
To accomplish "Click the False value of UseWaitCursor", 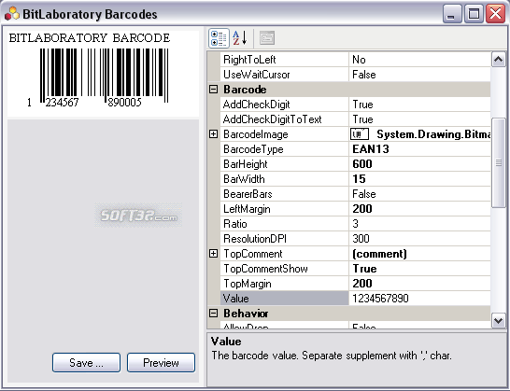I will coord(364,75).
